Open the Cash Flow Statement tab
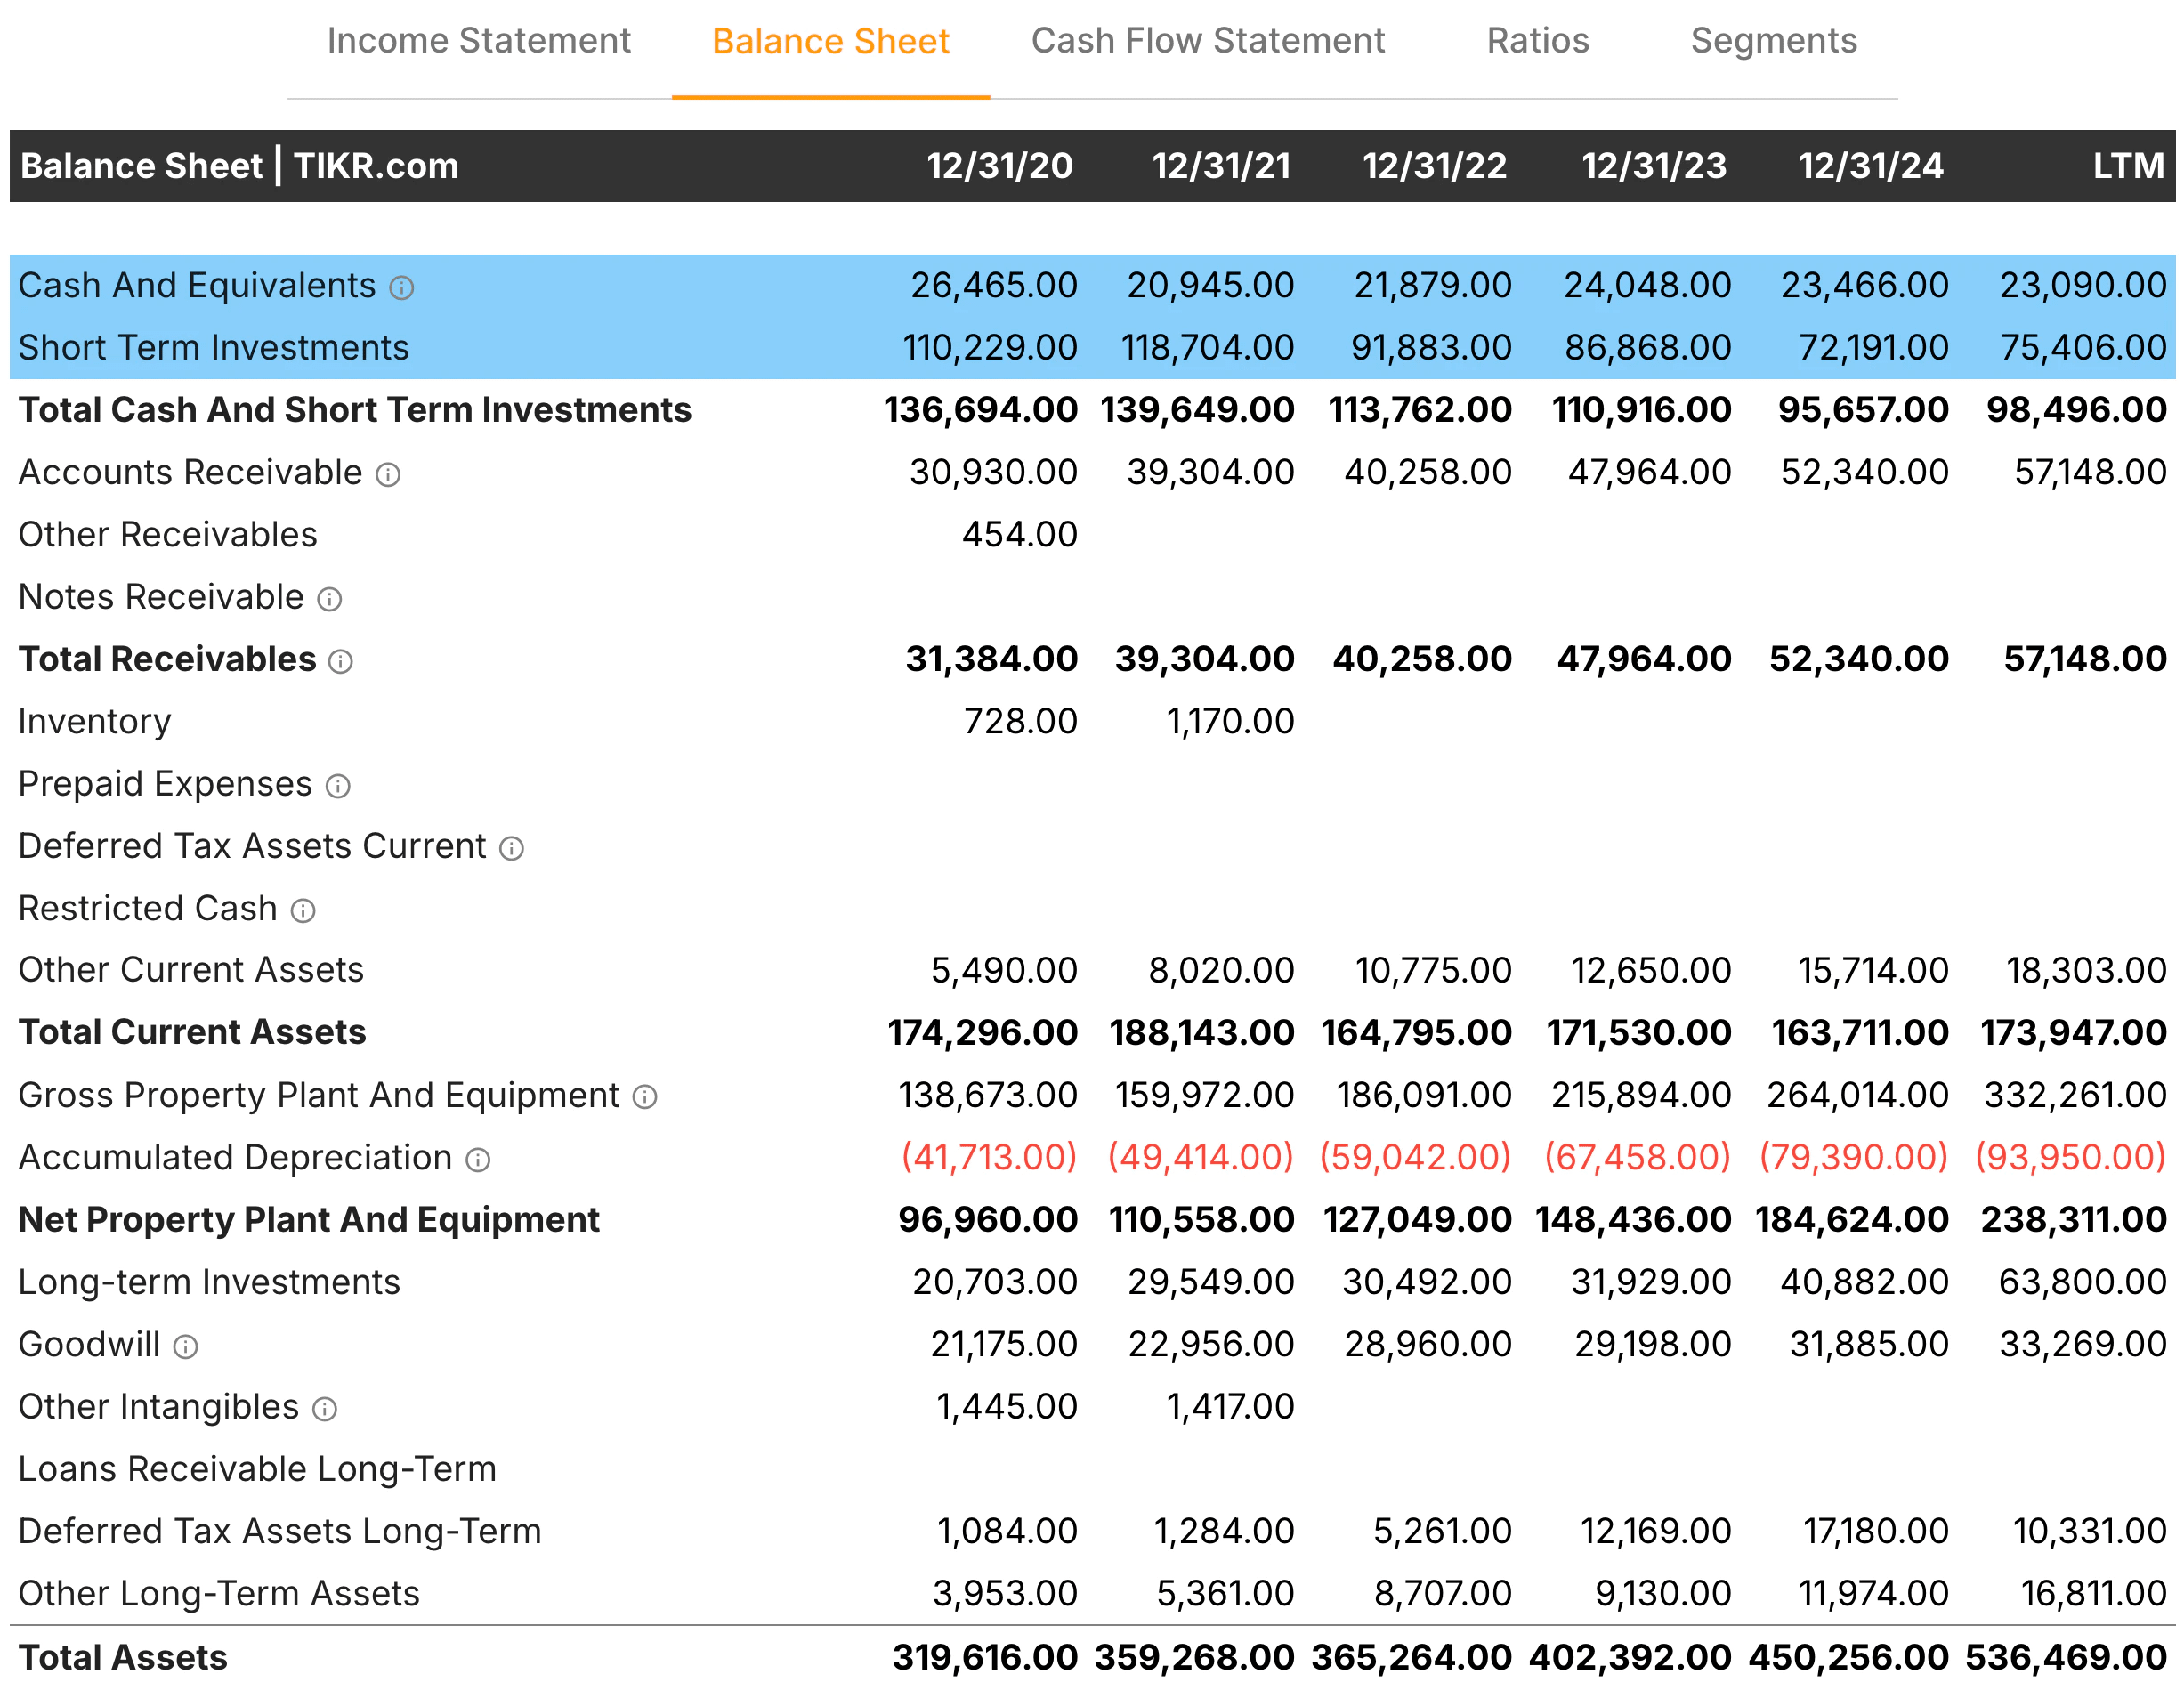 (x=1210, y=41)
